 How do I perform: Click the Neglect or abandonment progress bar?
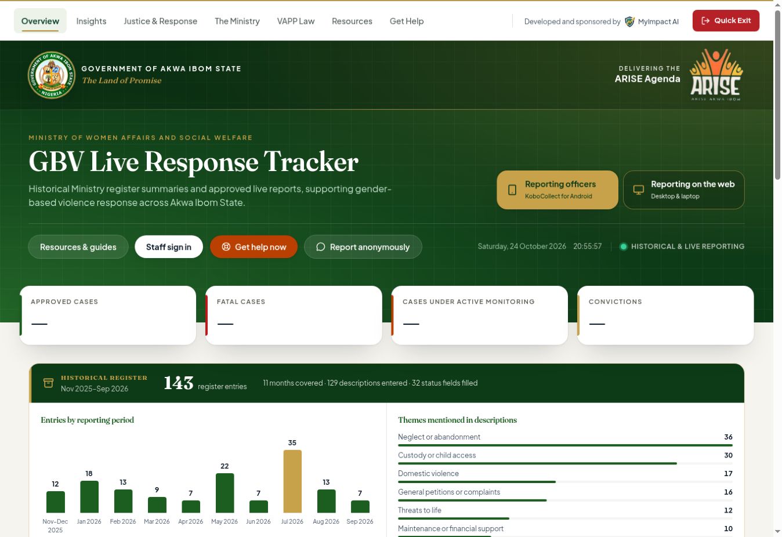click(x=565, y=445)
